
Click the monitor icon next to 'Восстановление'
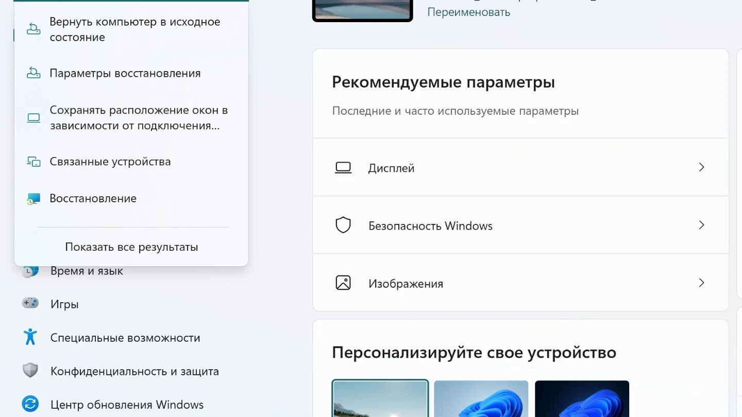point(33,199)
